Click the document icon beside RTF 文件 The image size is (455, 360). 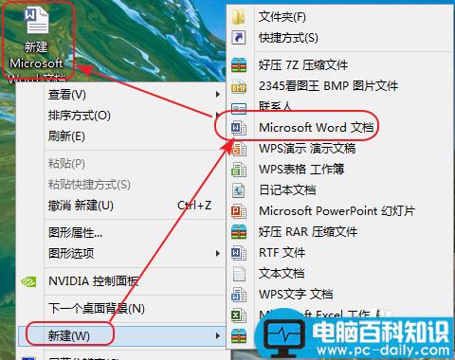(x=239, y=253)
